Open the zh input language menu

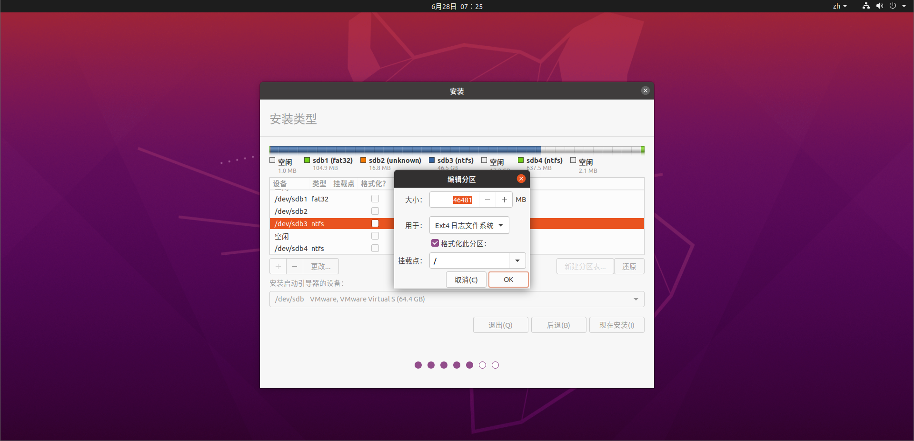[x=840, y=6]
